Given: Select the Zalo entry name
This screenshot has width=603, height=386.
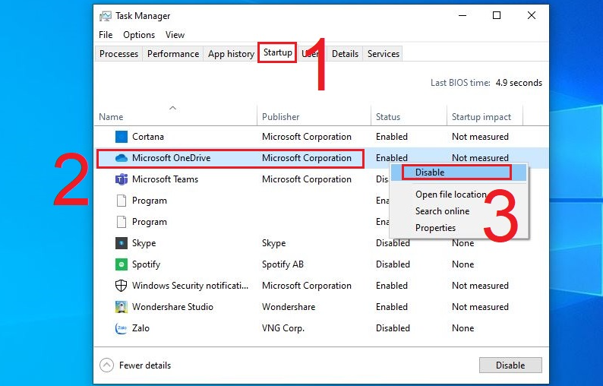Looking at the screenshot, I should [140, 328].
